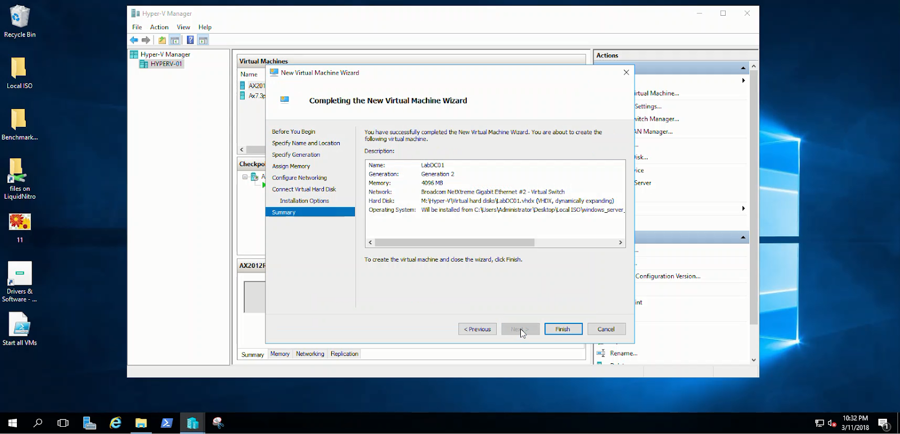Click the description box left scroll arrow
Viewport: 900px width, 434px height.
coord(370,243)
